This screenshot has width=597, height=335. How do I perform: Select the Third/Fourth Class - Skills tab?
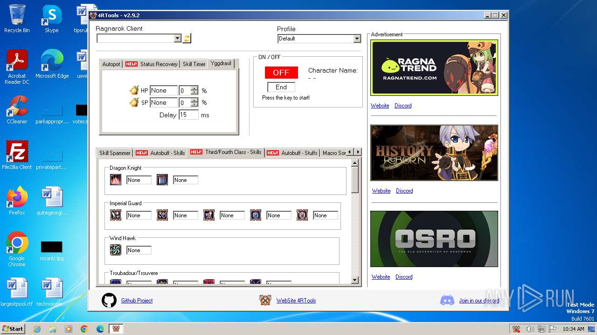(226, 152)
